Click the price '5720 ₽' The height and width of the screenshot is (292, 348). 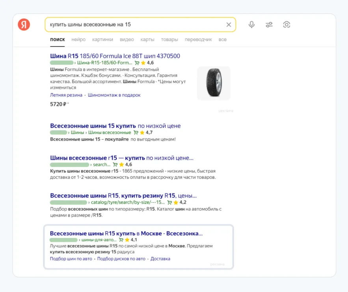[58, 104]
